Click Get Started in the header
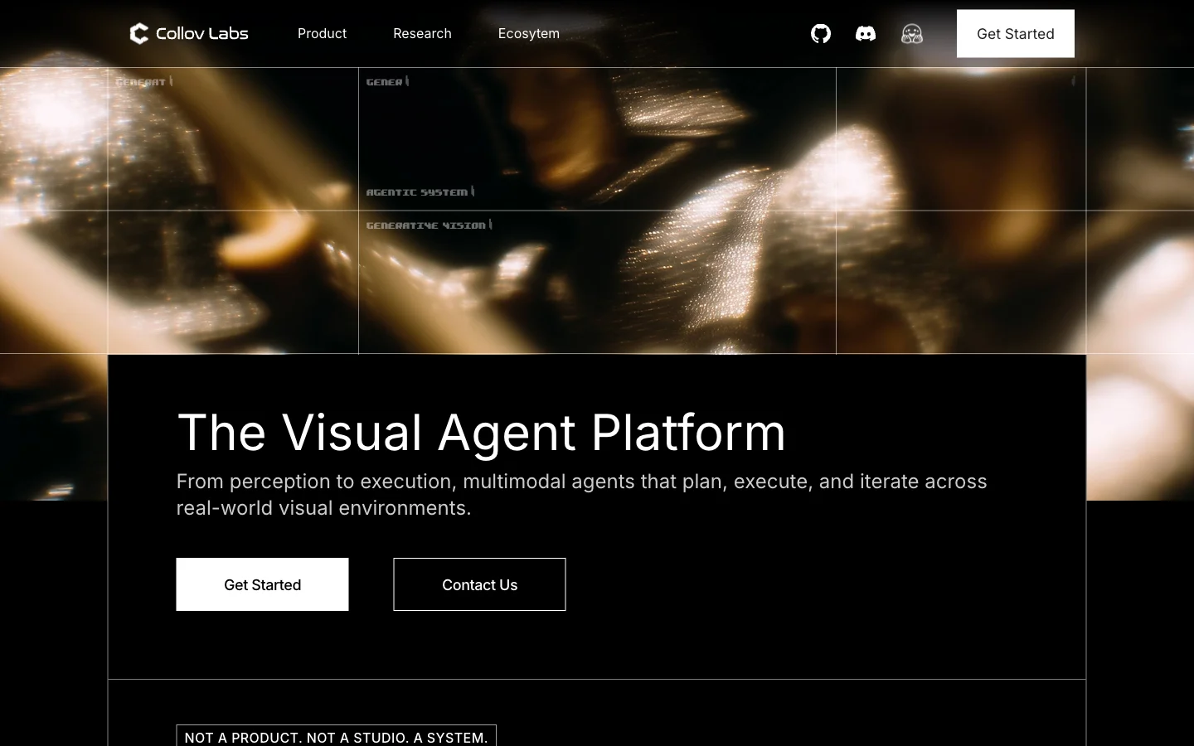Image resolution: width=1194 pixels, height=746 pixels. [x=1016, y=33]
